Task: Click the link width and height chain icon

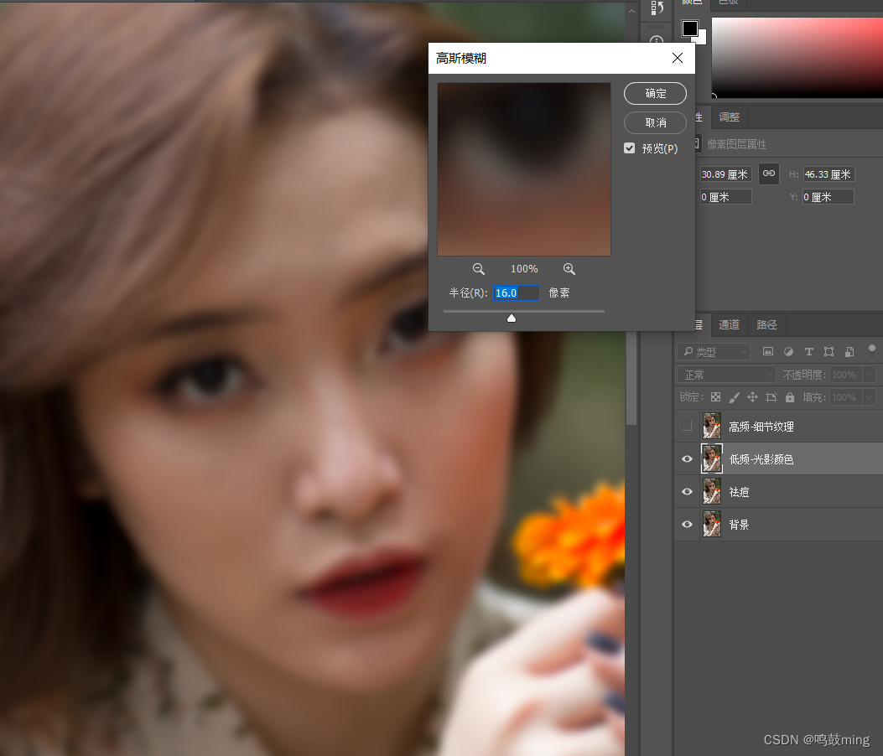Action: 769,173
